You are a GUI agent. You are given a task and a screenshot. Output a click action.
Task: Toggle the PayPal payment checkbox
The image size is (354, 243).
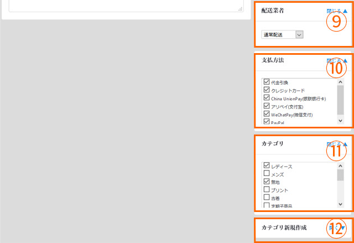point(267,121)
